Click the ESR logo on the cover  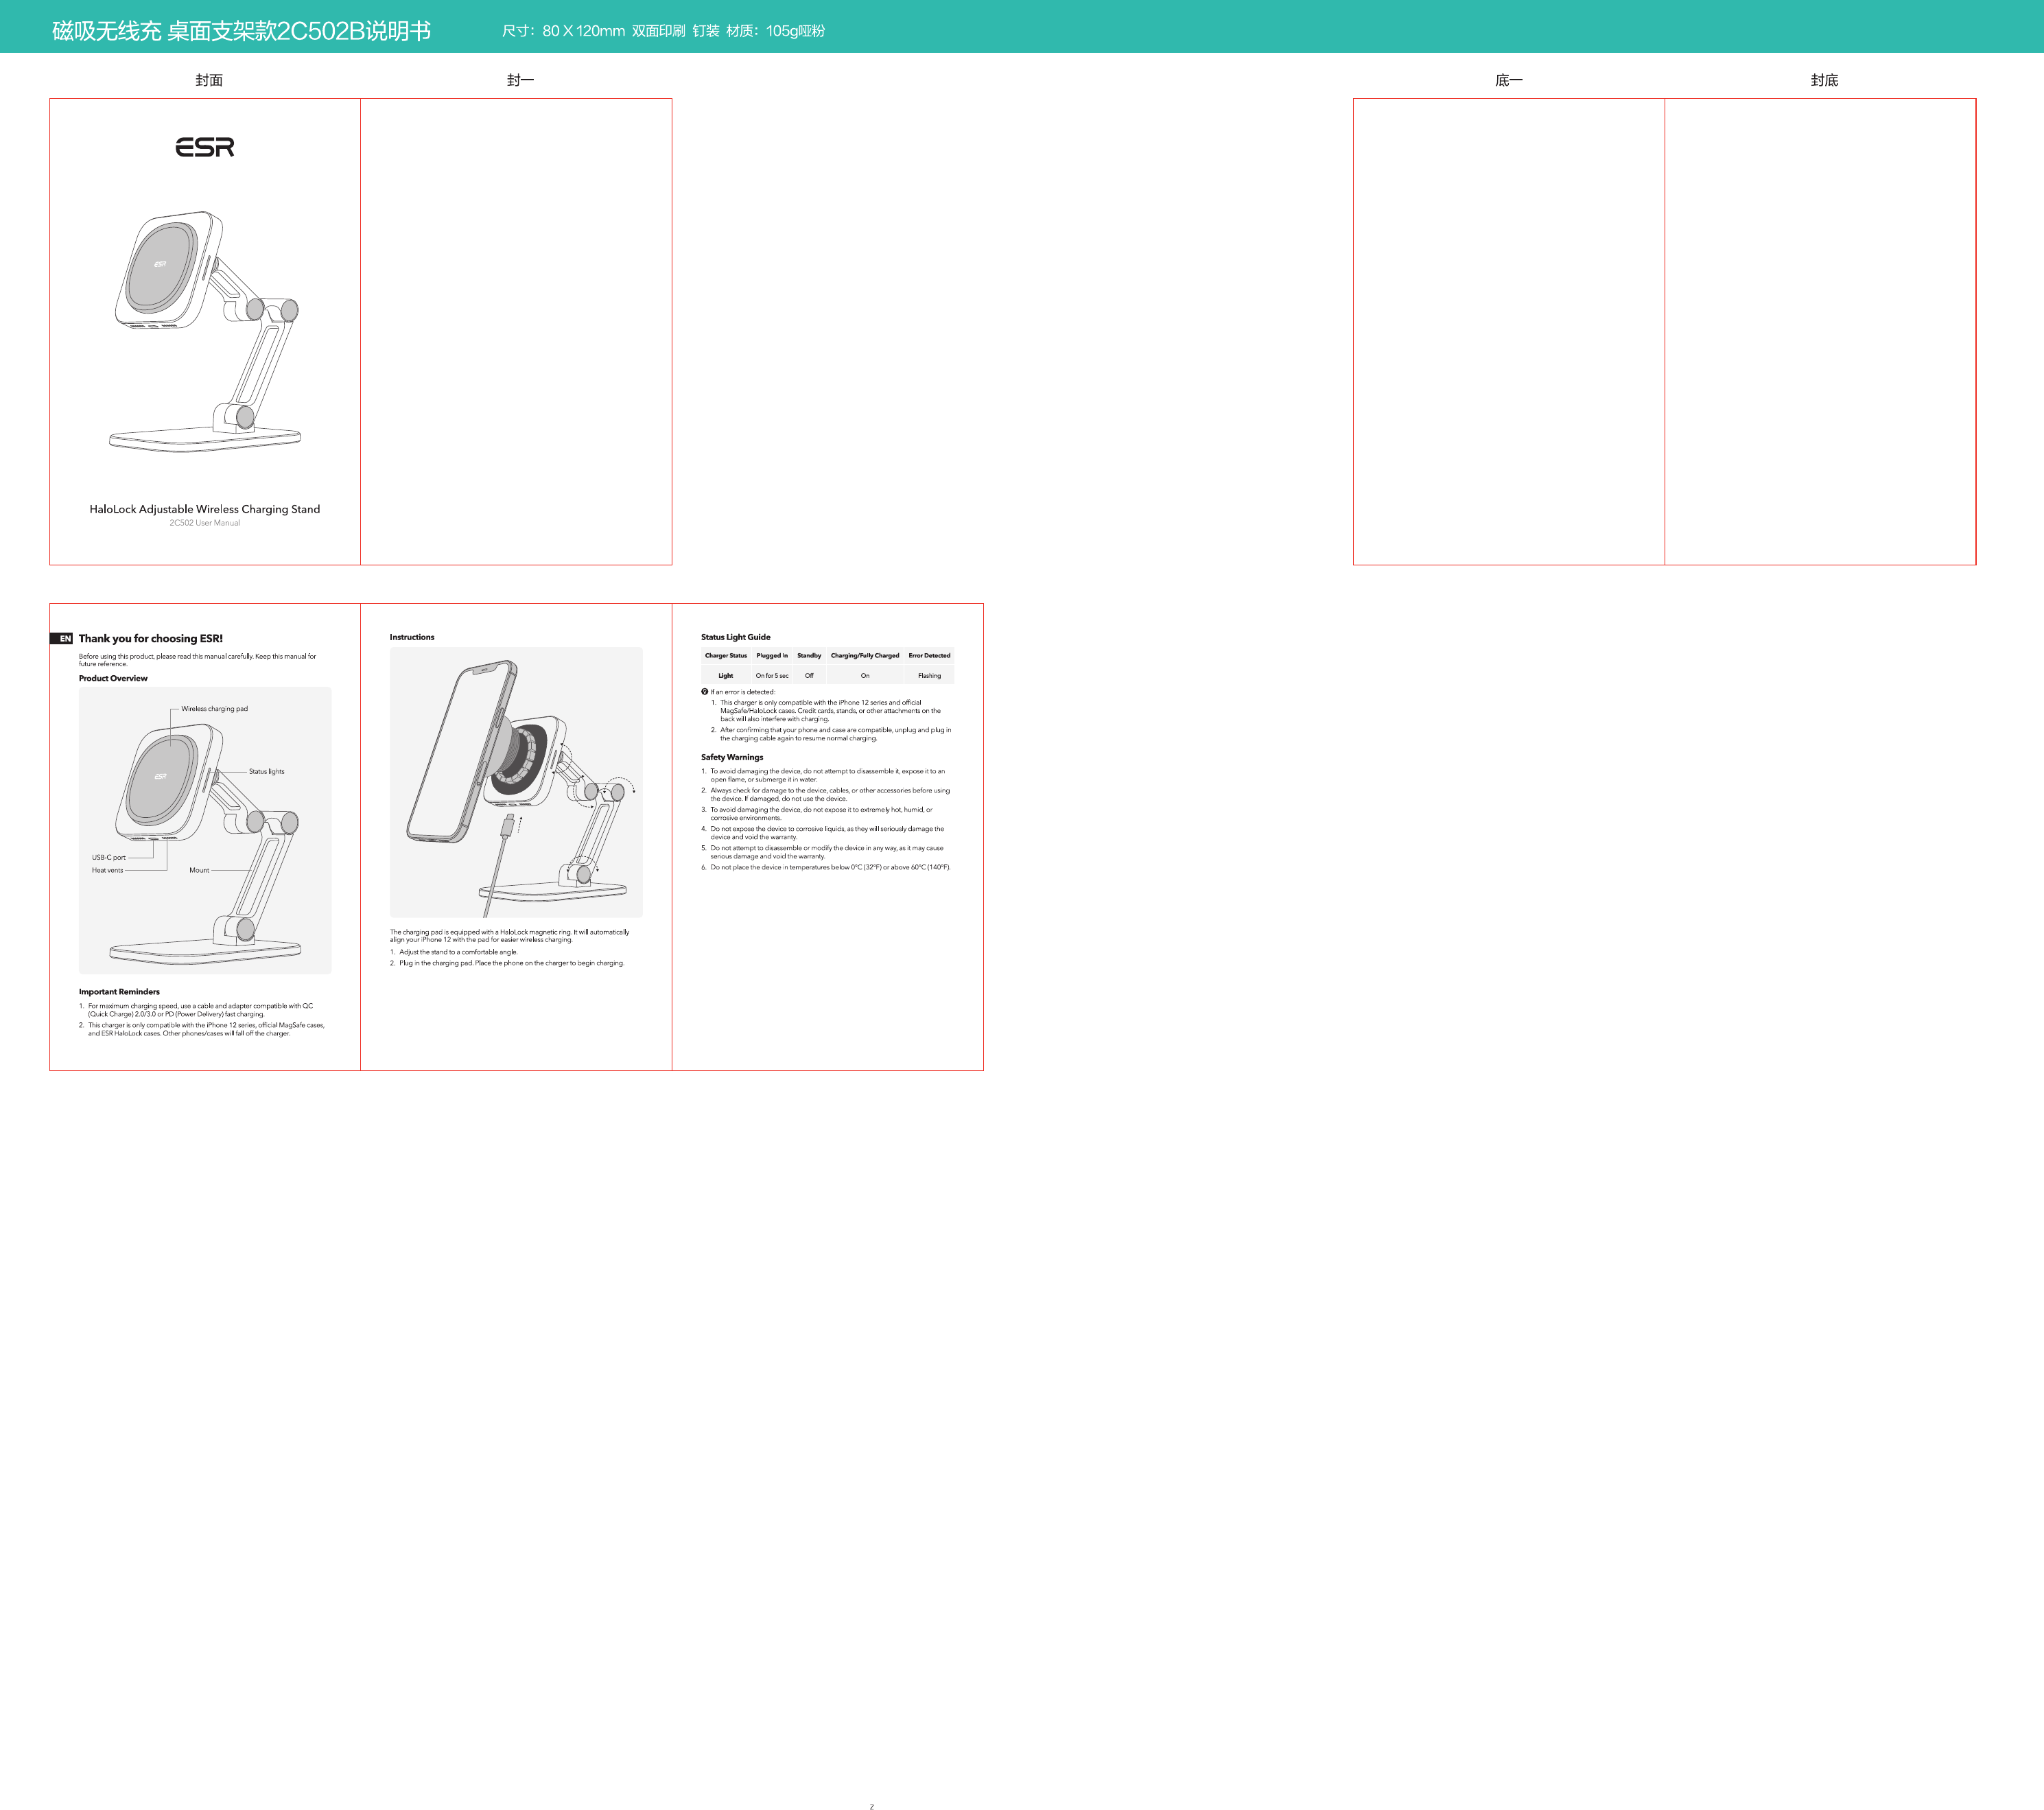click(204, 148)
